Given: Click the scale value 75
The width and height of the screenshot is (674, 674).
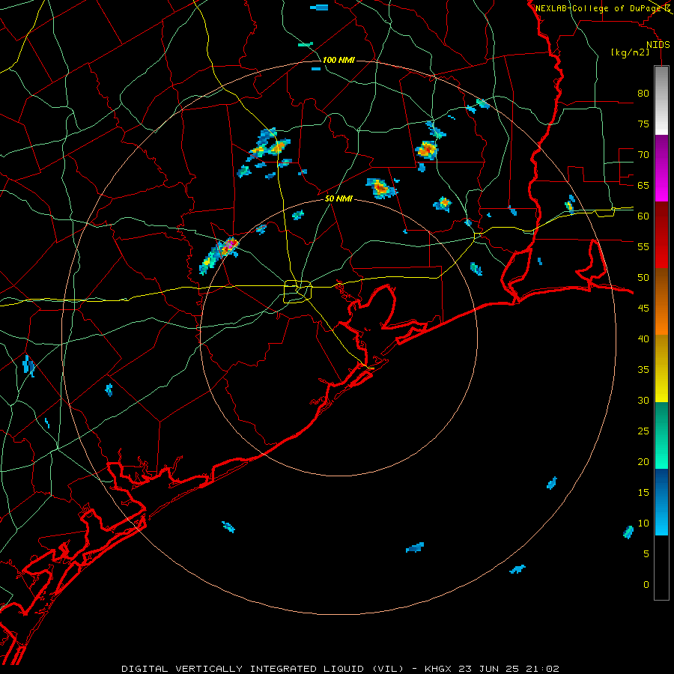Looking at the screenshot, I should (643, 124).
